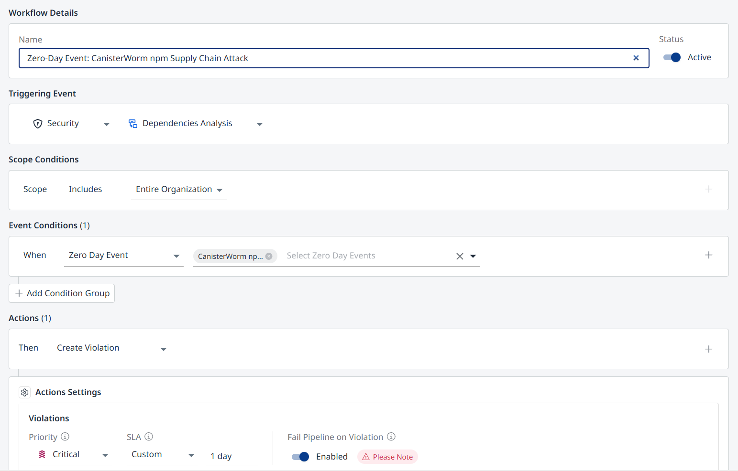Remove the CanisterWorm chip from Zero Day Events
This screenshot has width=738, height=471.
tap(269, 256)
